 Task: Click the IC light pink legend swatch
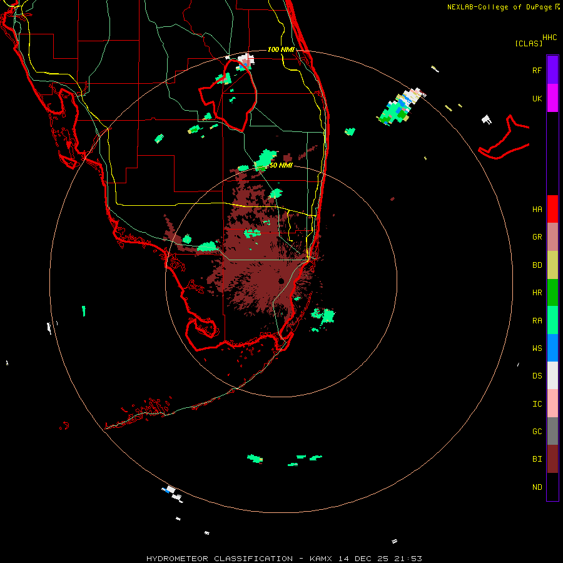point(552,403)
